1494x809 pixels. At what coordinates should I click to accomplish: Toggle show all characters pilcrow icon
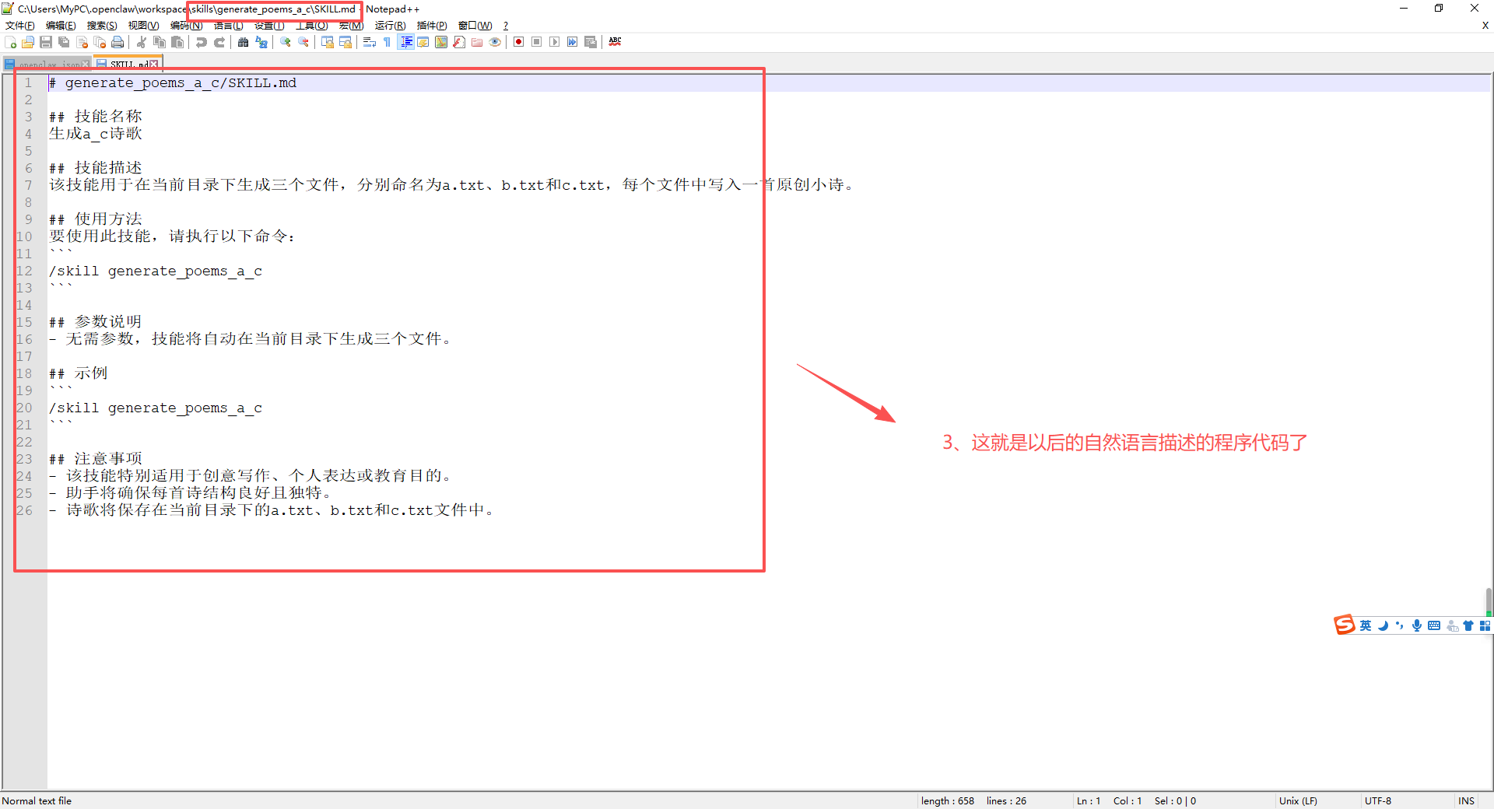[388, 42]
